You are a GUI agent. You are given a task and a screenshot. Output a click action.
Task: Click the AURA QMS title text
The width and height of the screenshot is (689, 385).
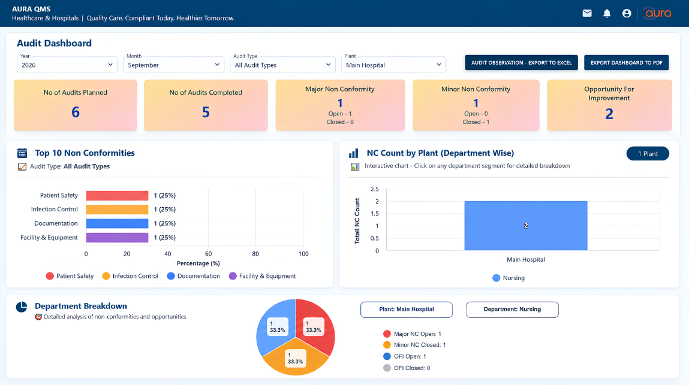coord(31,9)
